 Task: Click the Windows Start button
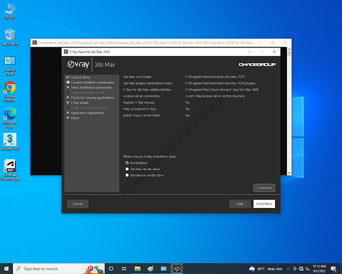coord(6,269)
